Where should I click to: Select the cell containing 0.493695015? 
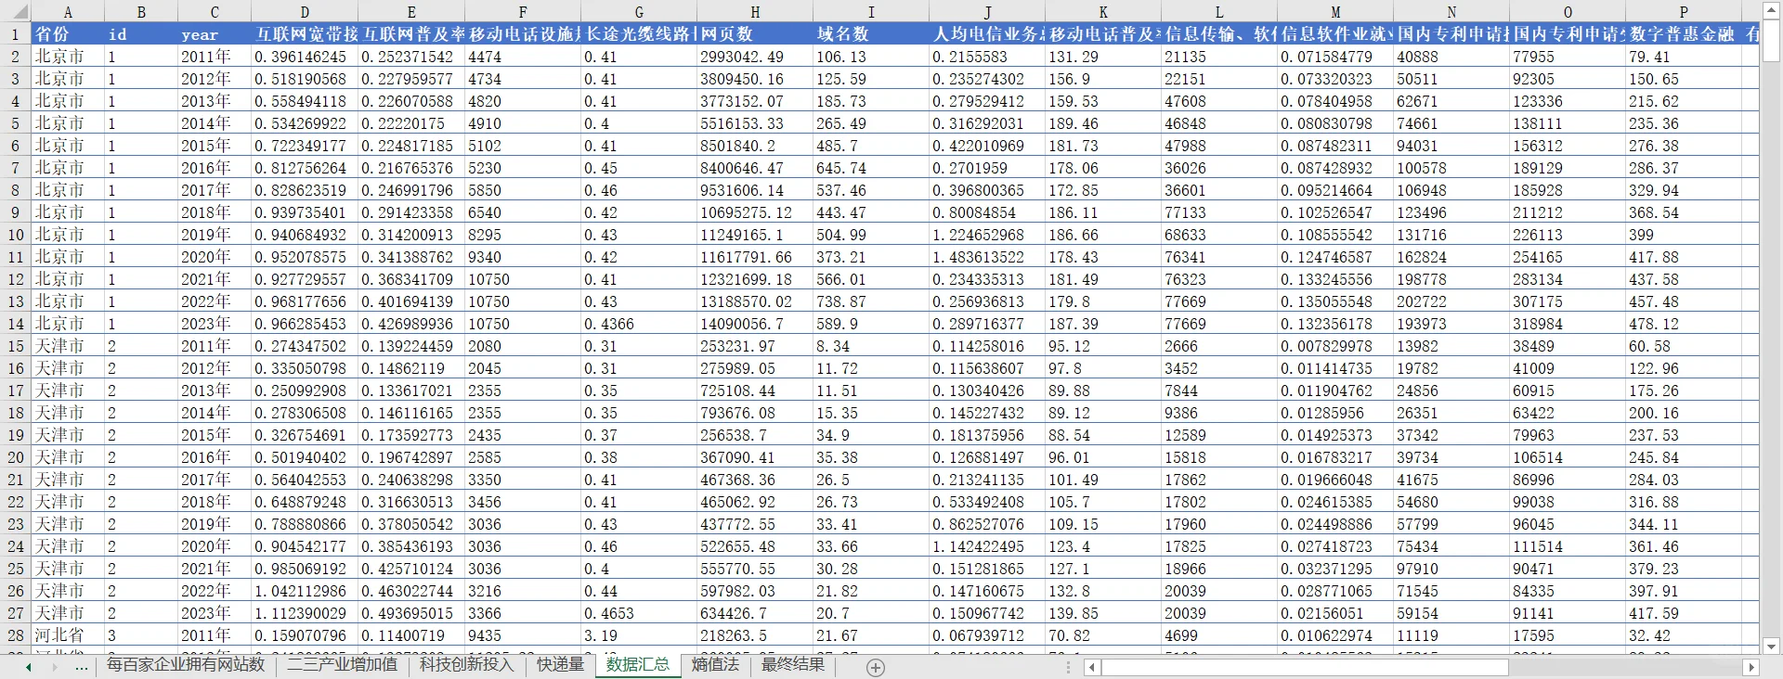pyautogui.click(x=411, y=613)
